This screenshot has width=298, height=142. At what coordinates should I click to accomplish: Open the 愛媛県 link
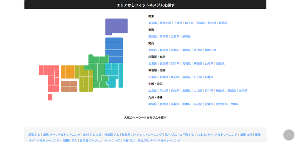pos(232,91)
